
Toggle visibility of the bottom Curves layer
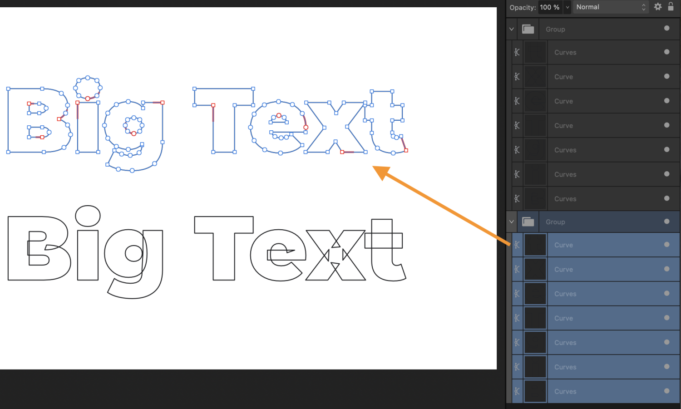pyautogui.click(x=666, y=391)
